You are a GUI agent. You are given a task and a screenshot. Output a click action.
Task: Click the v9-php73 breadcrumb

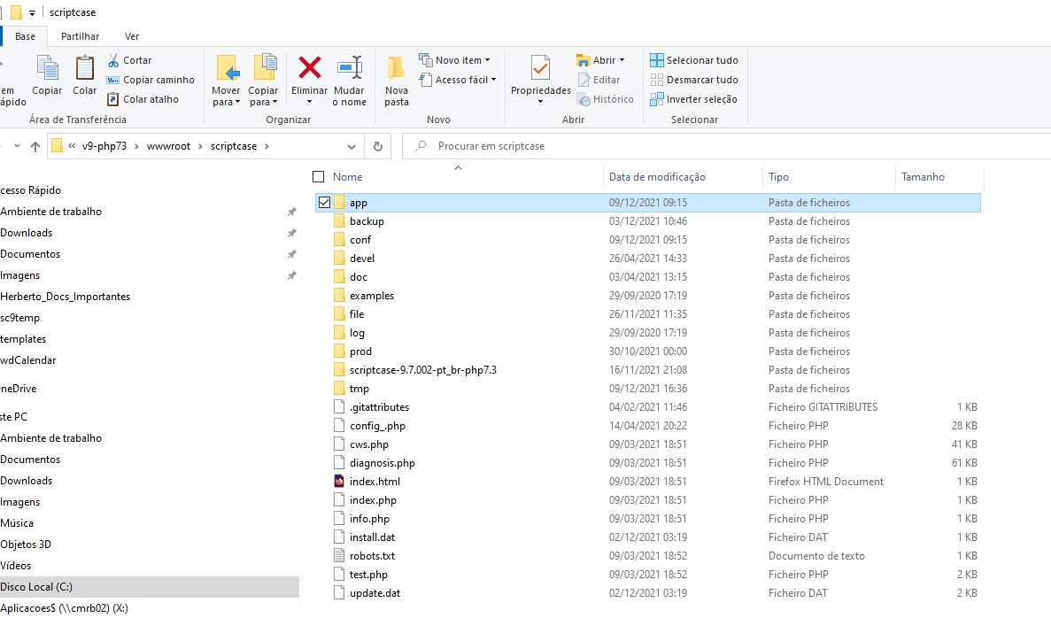point(104,146)
